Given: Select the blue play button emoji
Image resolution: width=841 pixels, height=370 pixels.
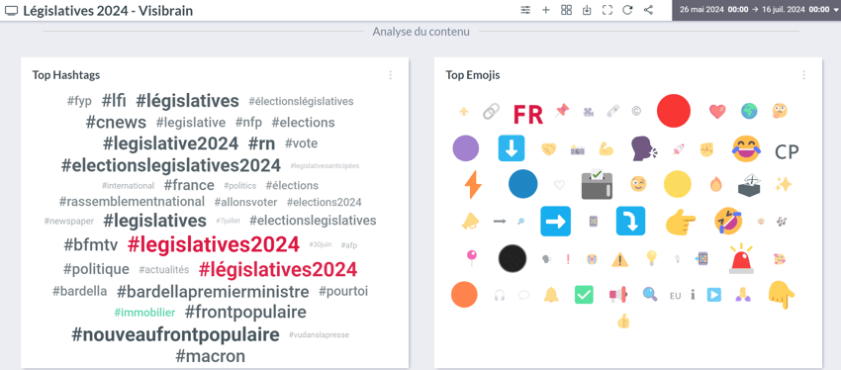Looking at the screenshot, I should point(714,295).
